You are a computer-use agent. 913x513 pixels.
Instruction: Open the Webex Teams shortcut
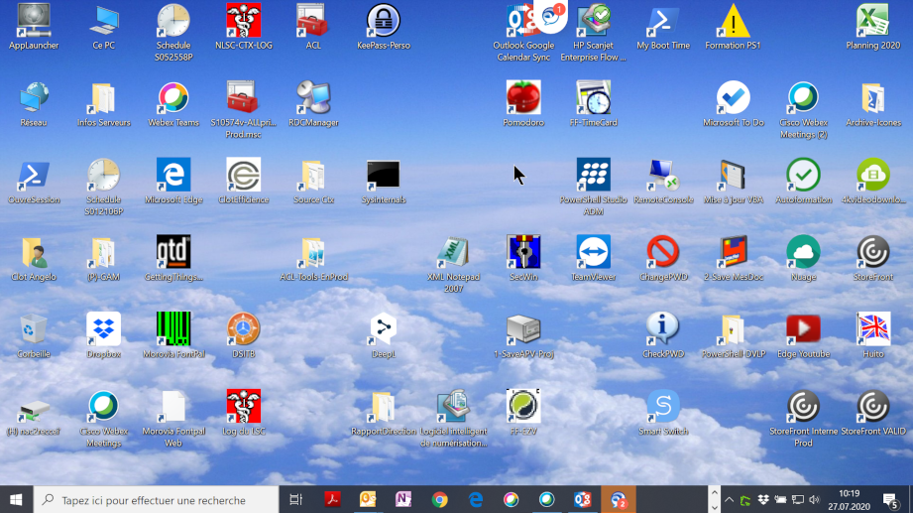(173, 104)
